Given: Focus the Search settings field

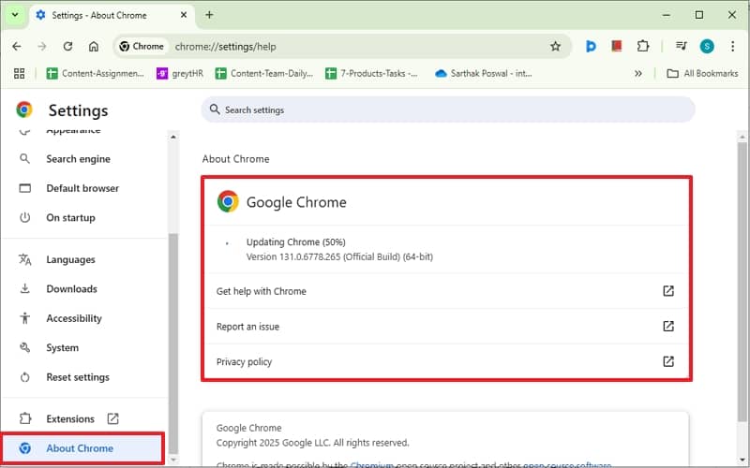Looking at the screenshot, I should [x=448, y=110].
